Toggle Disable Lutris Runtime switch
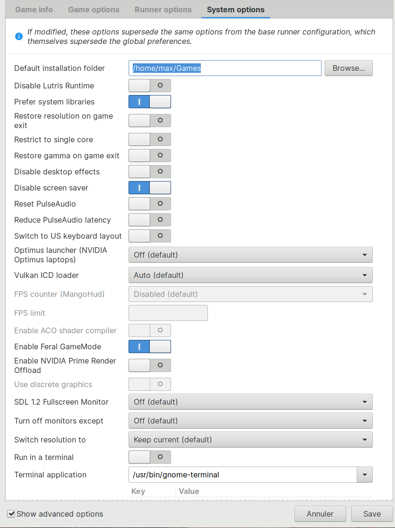 point(149,86)
